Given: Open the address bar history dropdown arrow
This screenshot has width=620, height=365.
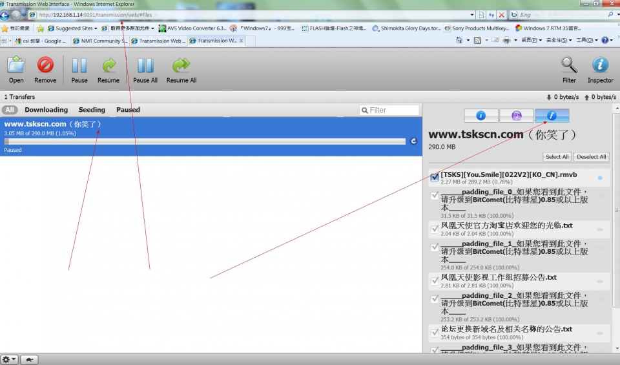Looking at the screenshot, I should point(472,15).
